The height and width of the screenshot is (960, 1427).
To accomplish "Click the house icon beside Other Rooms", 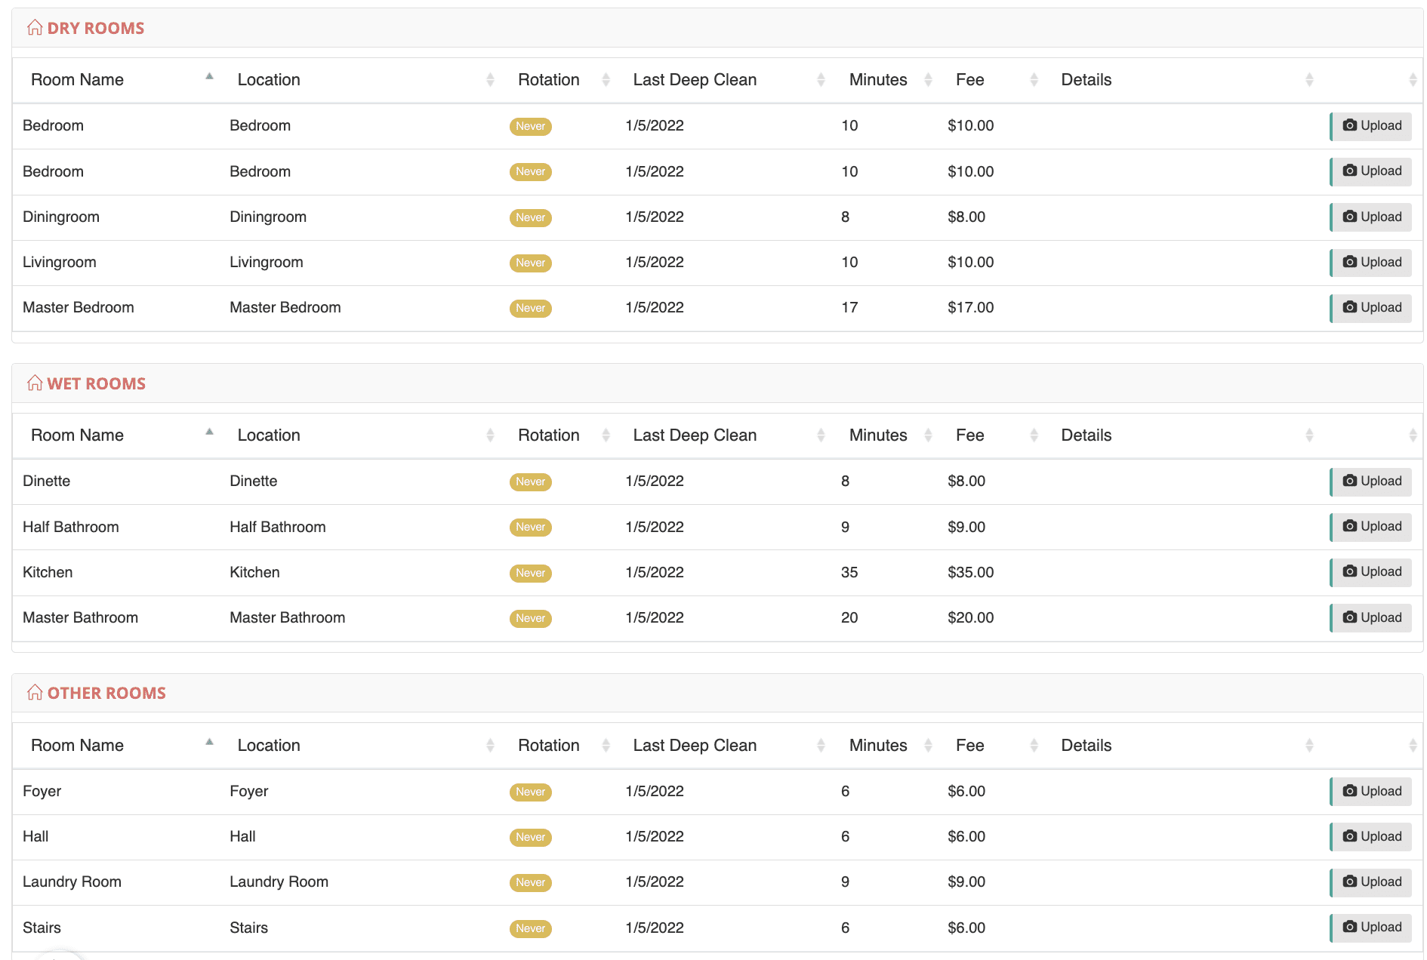I will (x=35, y=693).
